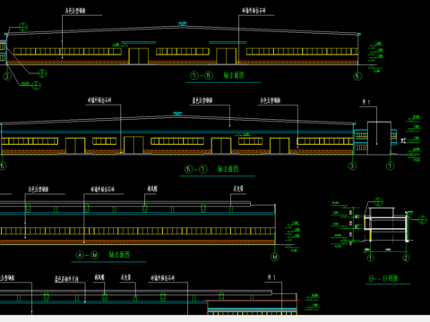Click the detail callout bubble atop B--B section
Screen dimensions: 430x322
click(379, 202)
